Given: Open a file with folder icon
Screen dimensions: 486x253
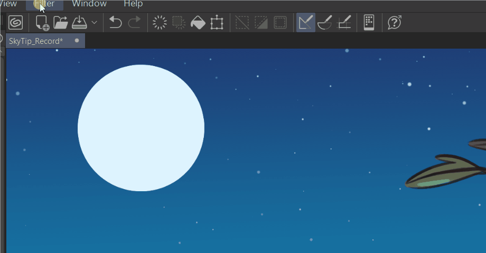Looking at the screenshot, I should pyautogui.click(x=60, y=23).
